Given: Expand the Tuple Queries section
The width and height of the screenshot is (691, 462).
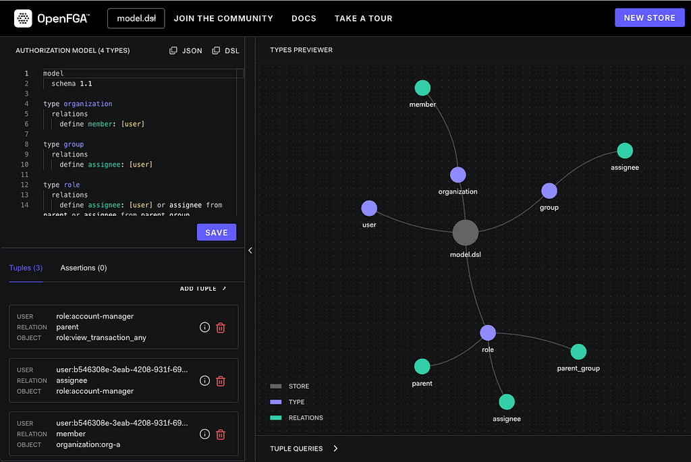Looking at the screenshot, I should point(304,449).
